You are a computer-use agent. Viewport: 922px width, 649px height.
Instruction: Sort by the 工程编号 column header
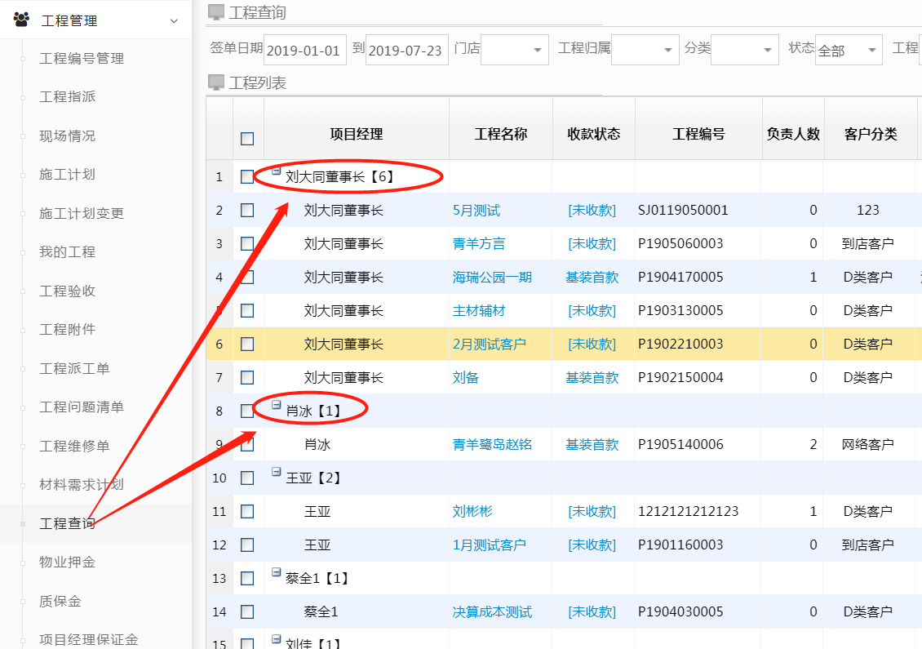point(698,135)
